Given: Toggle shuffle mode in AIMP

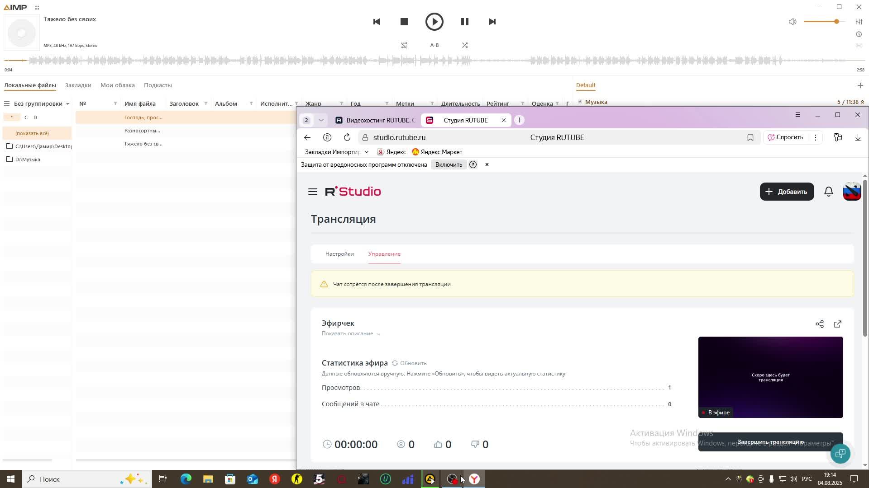Looking at the screenshot, I should tap(465, 45).
